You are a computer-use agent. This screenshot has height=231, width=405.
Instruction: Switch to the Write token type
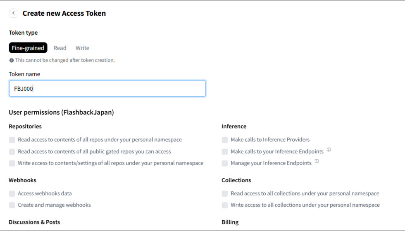82,48
